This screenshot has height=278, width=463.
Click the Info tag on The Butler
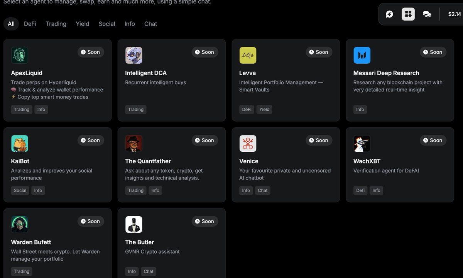click(132, 271)
